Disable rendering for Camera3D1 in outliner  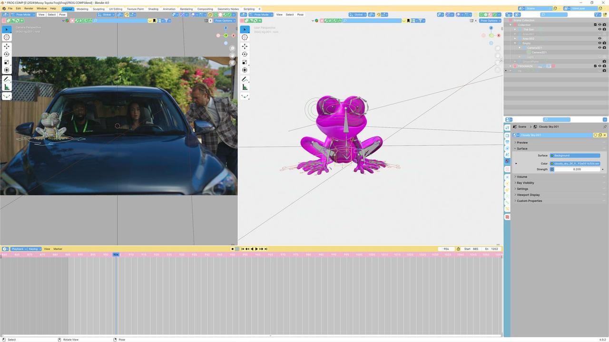pos(604,47)
